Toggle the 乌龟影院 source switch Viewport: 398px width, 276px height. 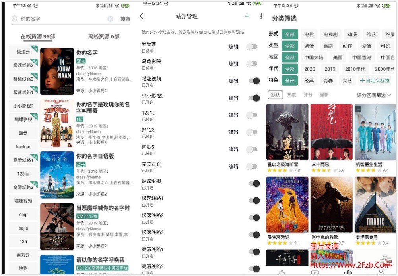pos(252,64)
